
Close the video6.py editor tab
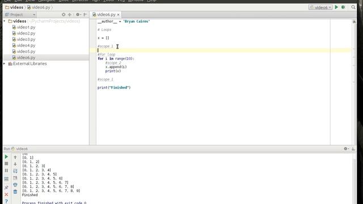click(x=119, y=15)
